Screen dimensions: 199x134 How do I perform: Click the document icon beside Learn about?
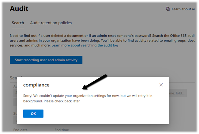(x=168, y=9)
